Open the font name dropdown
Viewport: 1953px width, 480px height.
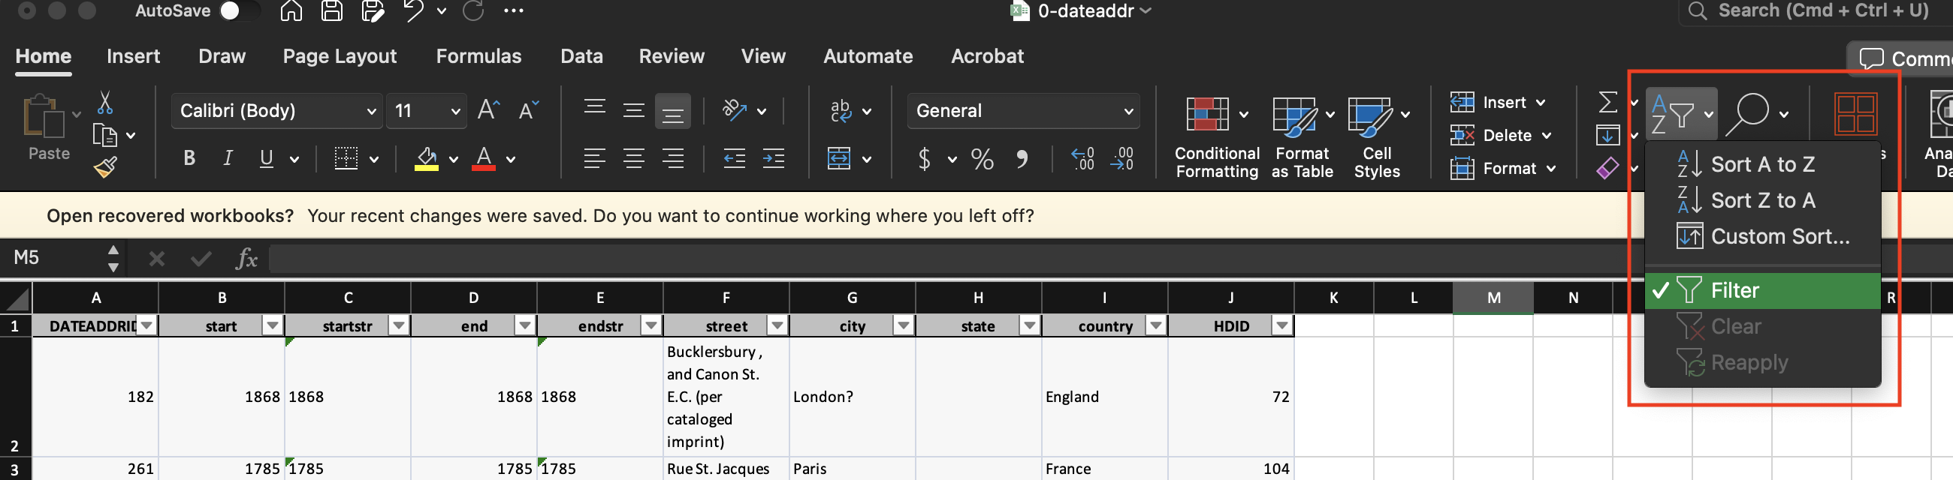tap(371, 111)
